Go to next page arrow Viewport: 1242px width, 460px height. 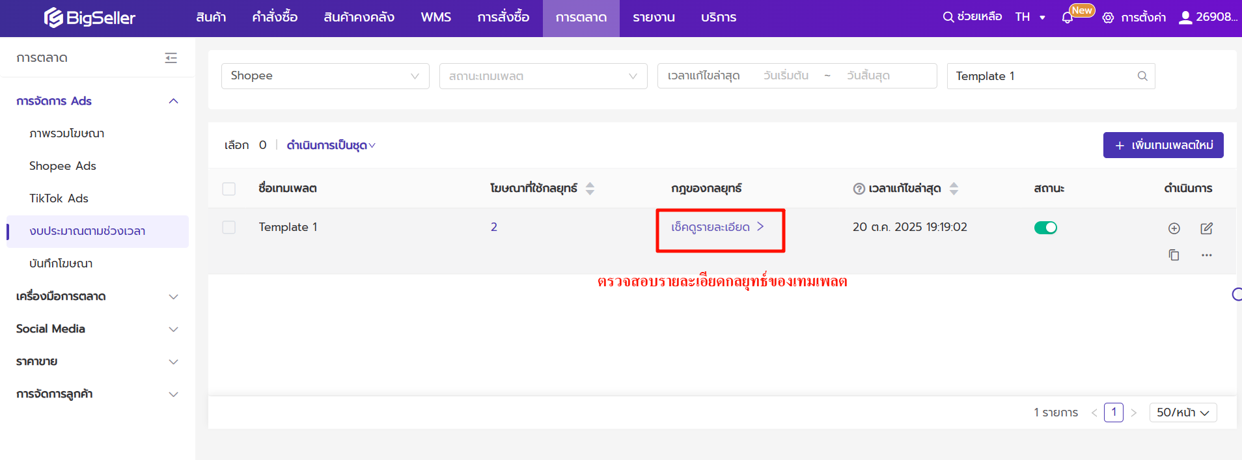1133,413
